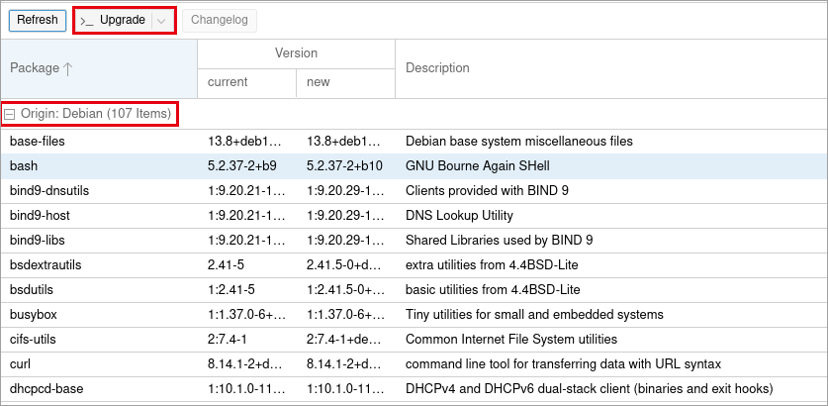Click bsdextrautils new version 2.41.5-0+d…
The image size is (828, 406).
345,265
